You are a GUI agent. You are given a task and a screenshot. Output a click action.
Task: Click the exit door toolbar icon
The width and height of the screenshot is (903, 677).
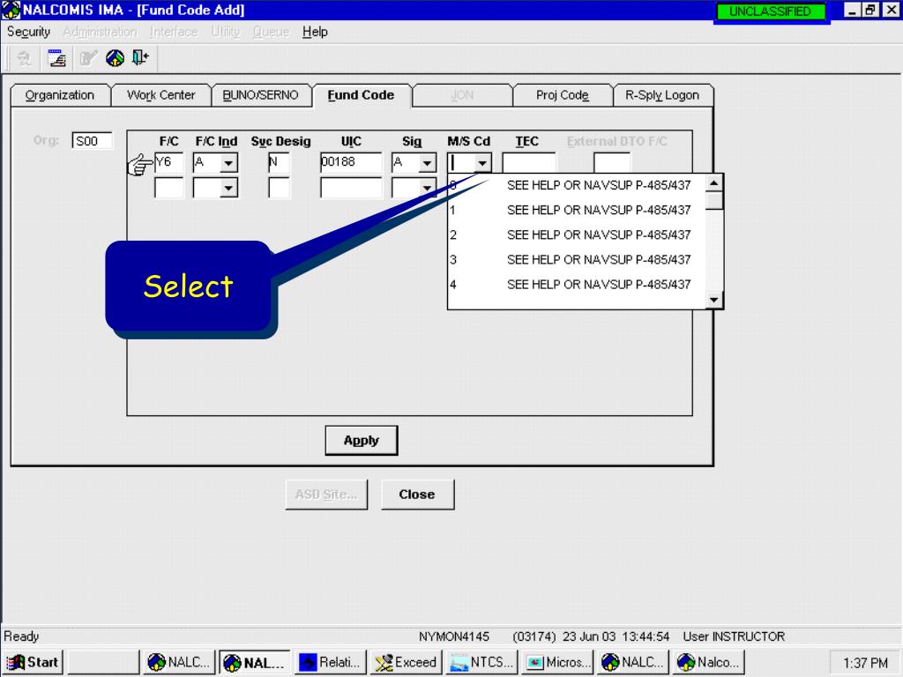(140, 57)
